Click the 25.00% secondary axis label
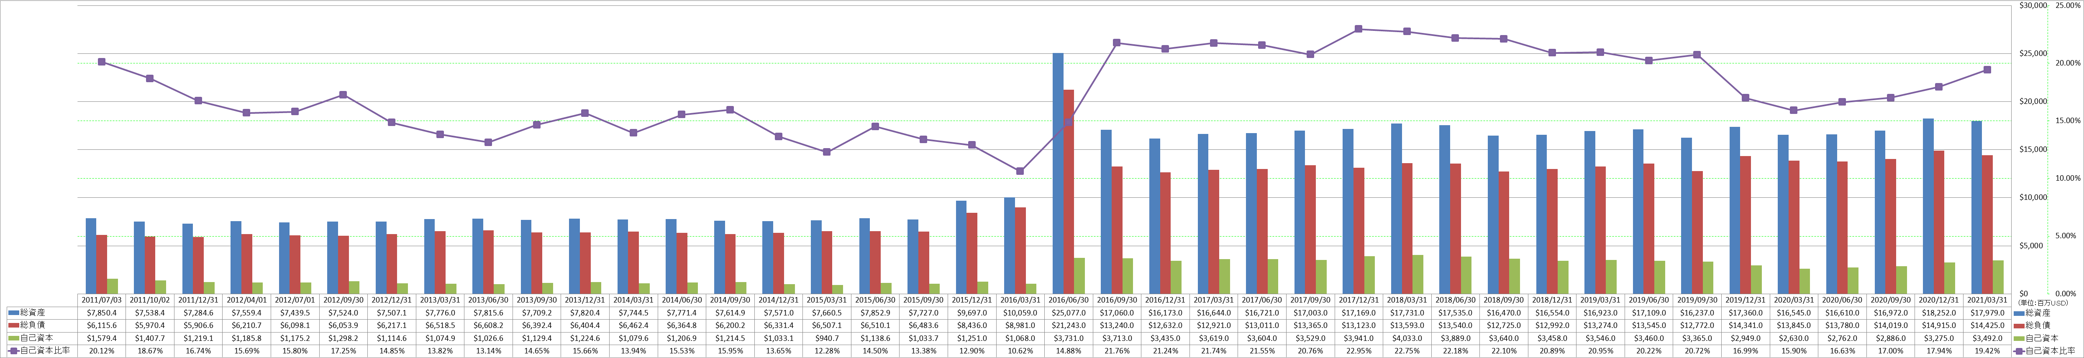Screen dimensions: 2084x358 [2069, 6]
